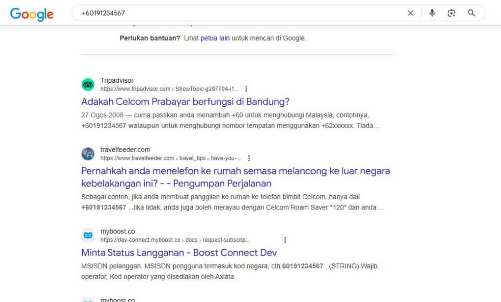The image size is (501, 302).
Task: Click the Google logo
Action: (32, 14)
